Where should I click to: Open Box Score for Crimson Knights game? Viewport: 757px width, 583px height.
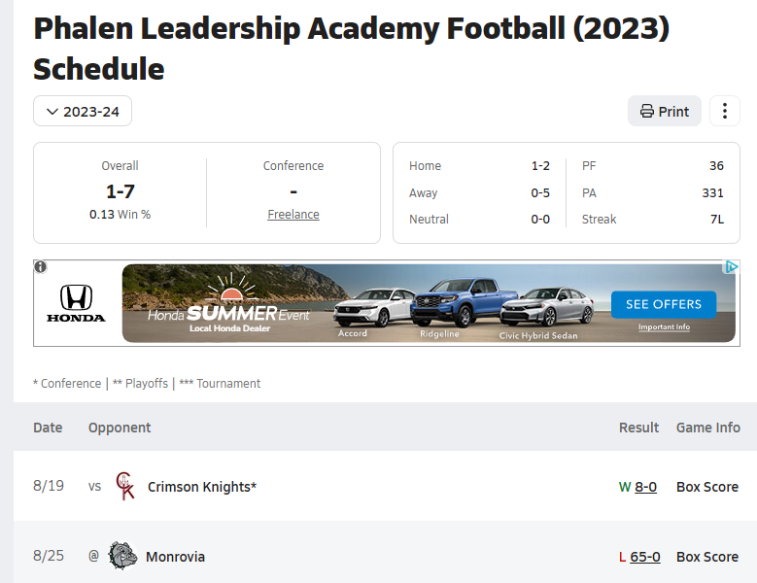tap(707, 487)
